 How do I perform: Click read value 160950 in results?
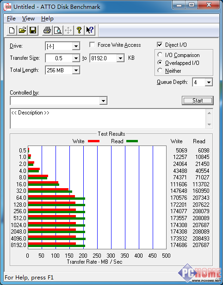[x=201, y=190]
